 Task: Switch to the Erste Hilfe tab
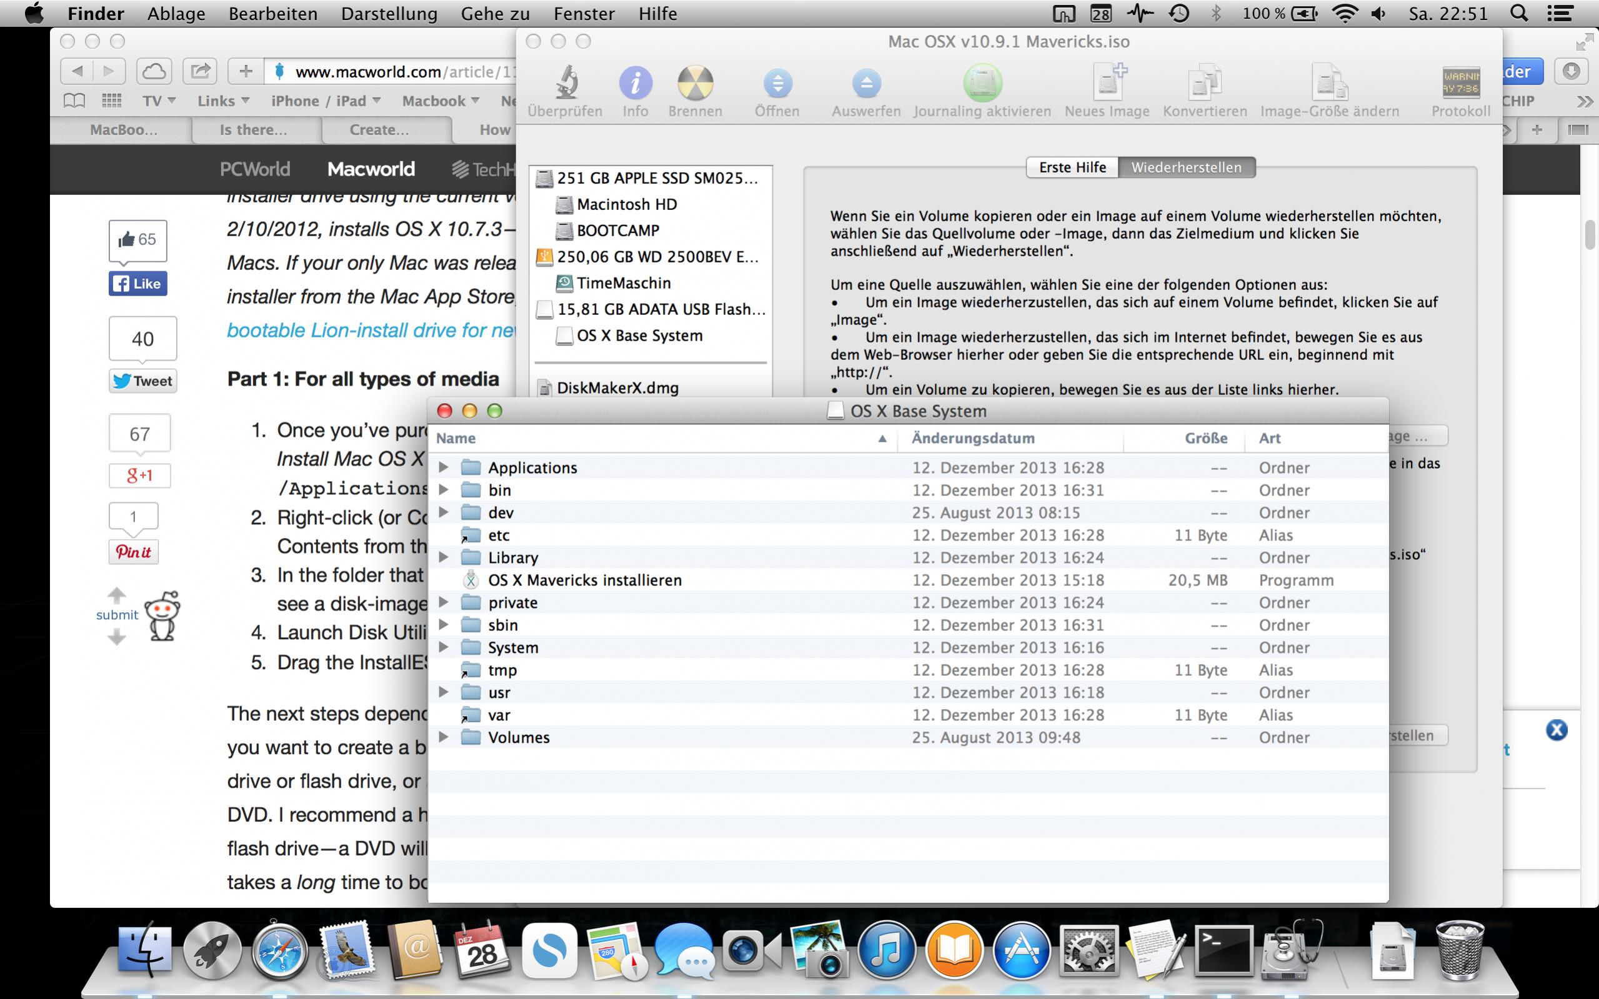pos(1072,167)
